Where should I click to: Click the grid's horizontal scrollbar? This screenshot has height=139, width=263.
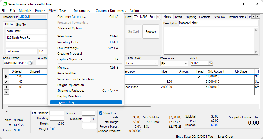(x=78, y=107)
